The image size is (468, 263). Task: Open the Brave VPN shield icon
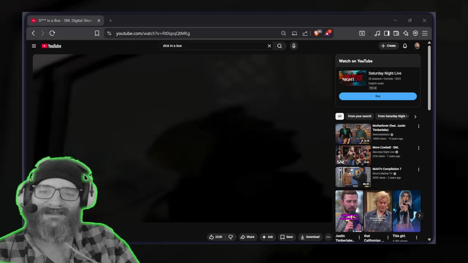click(x=415, y=33)
